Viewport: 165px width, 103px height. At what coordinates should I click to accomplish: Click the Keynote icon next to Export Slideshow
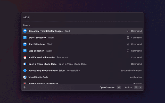[x=25, y=38]
